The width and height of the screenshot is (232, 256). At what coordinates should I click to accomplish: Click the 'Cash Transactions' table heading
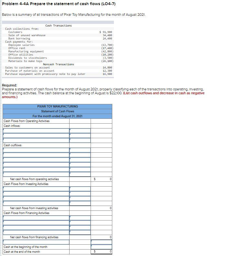point(59,26)
